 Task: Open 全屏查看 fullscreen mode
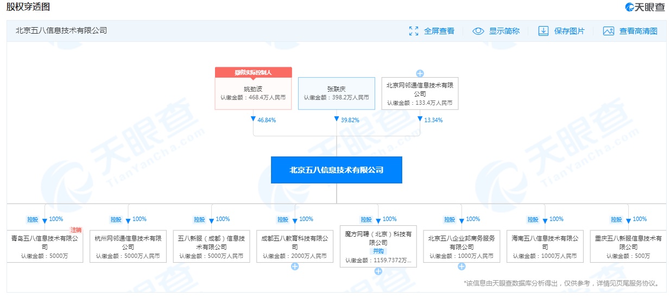[439, 31]
